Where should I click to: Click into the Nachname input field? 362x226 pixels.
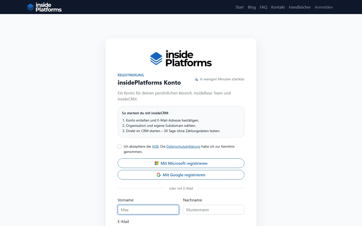tap(214, 210)
